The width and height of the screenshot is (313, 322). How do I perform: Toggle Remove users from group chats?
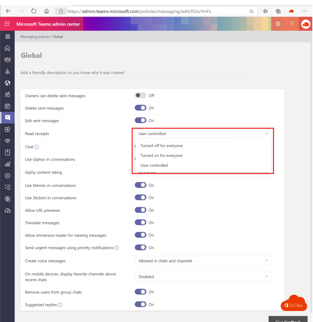140,292
